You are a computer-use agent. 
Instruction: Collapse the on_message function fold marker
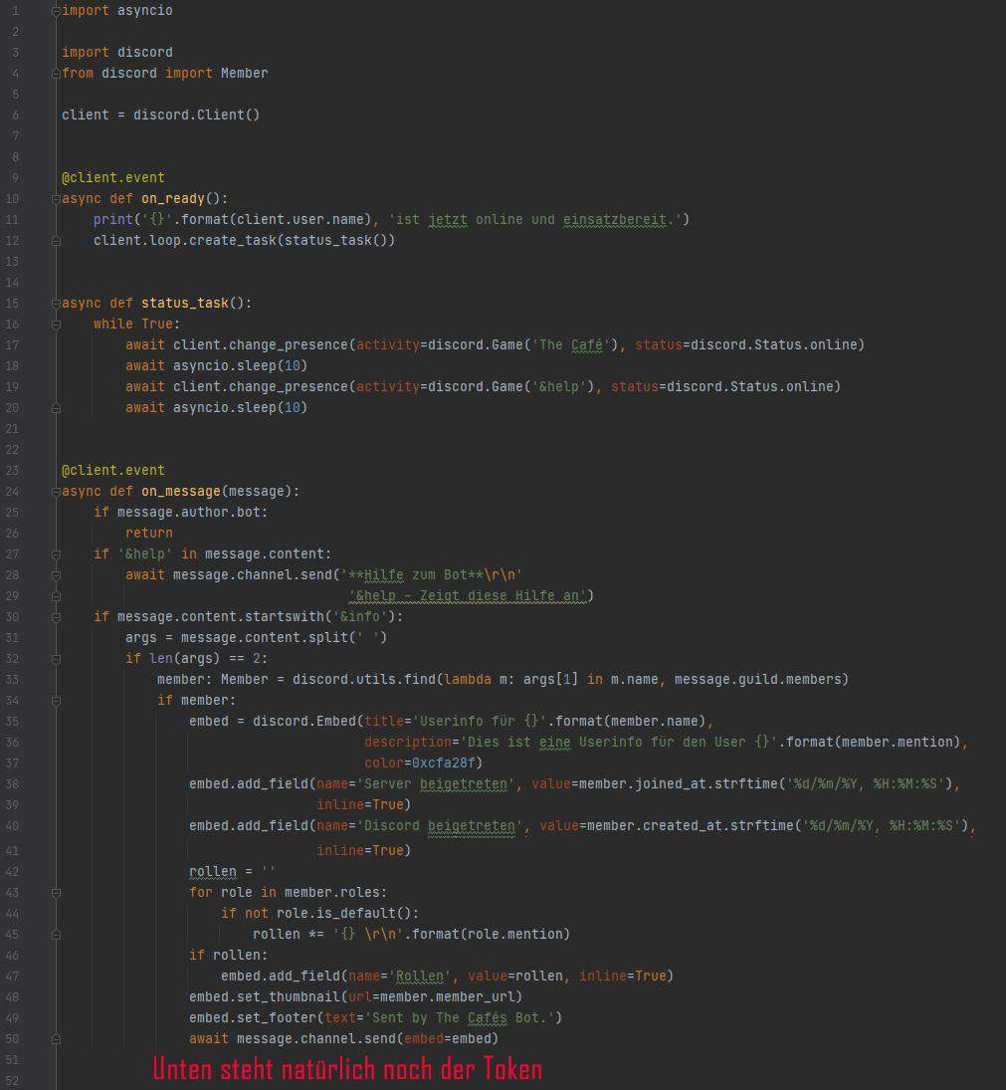[56, 491]
